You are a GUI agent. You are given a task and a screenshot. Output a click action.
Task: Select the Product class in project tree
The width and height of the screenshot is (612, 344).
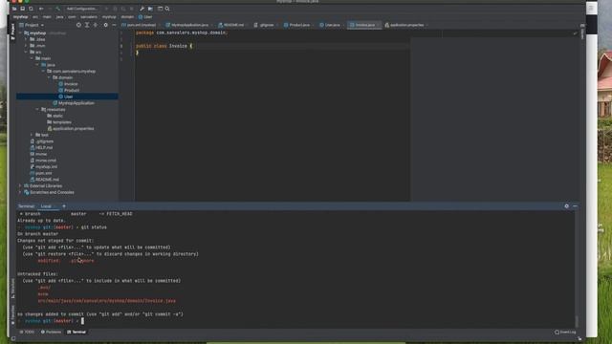pyautogui.click(x=69, y=90)
